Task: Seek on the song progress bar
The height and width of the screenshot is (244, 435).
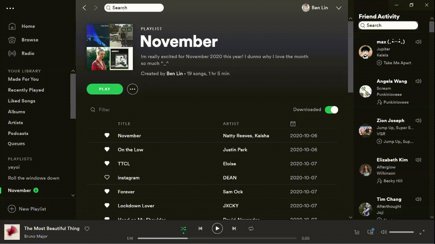Action: (217, 238)
